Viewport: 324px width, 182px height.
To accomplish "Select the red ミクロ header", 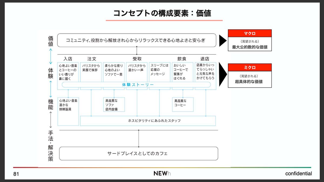I will pyautogui.click(x=250, y=67).
